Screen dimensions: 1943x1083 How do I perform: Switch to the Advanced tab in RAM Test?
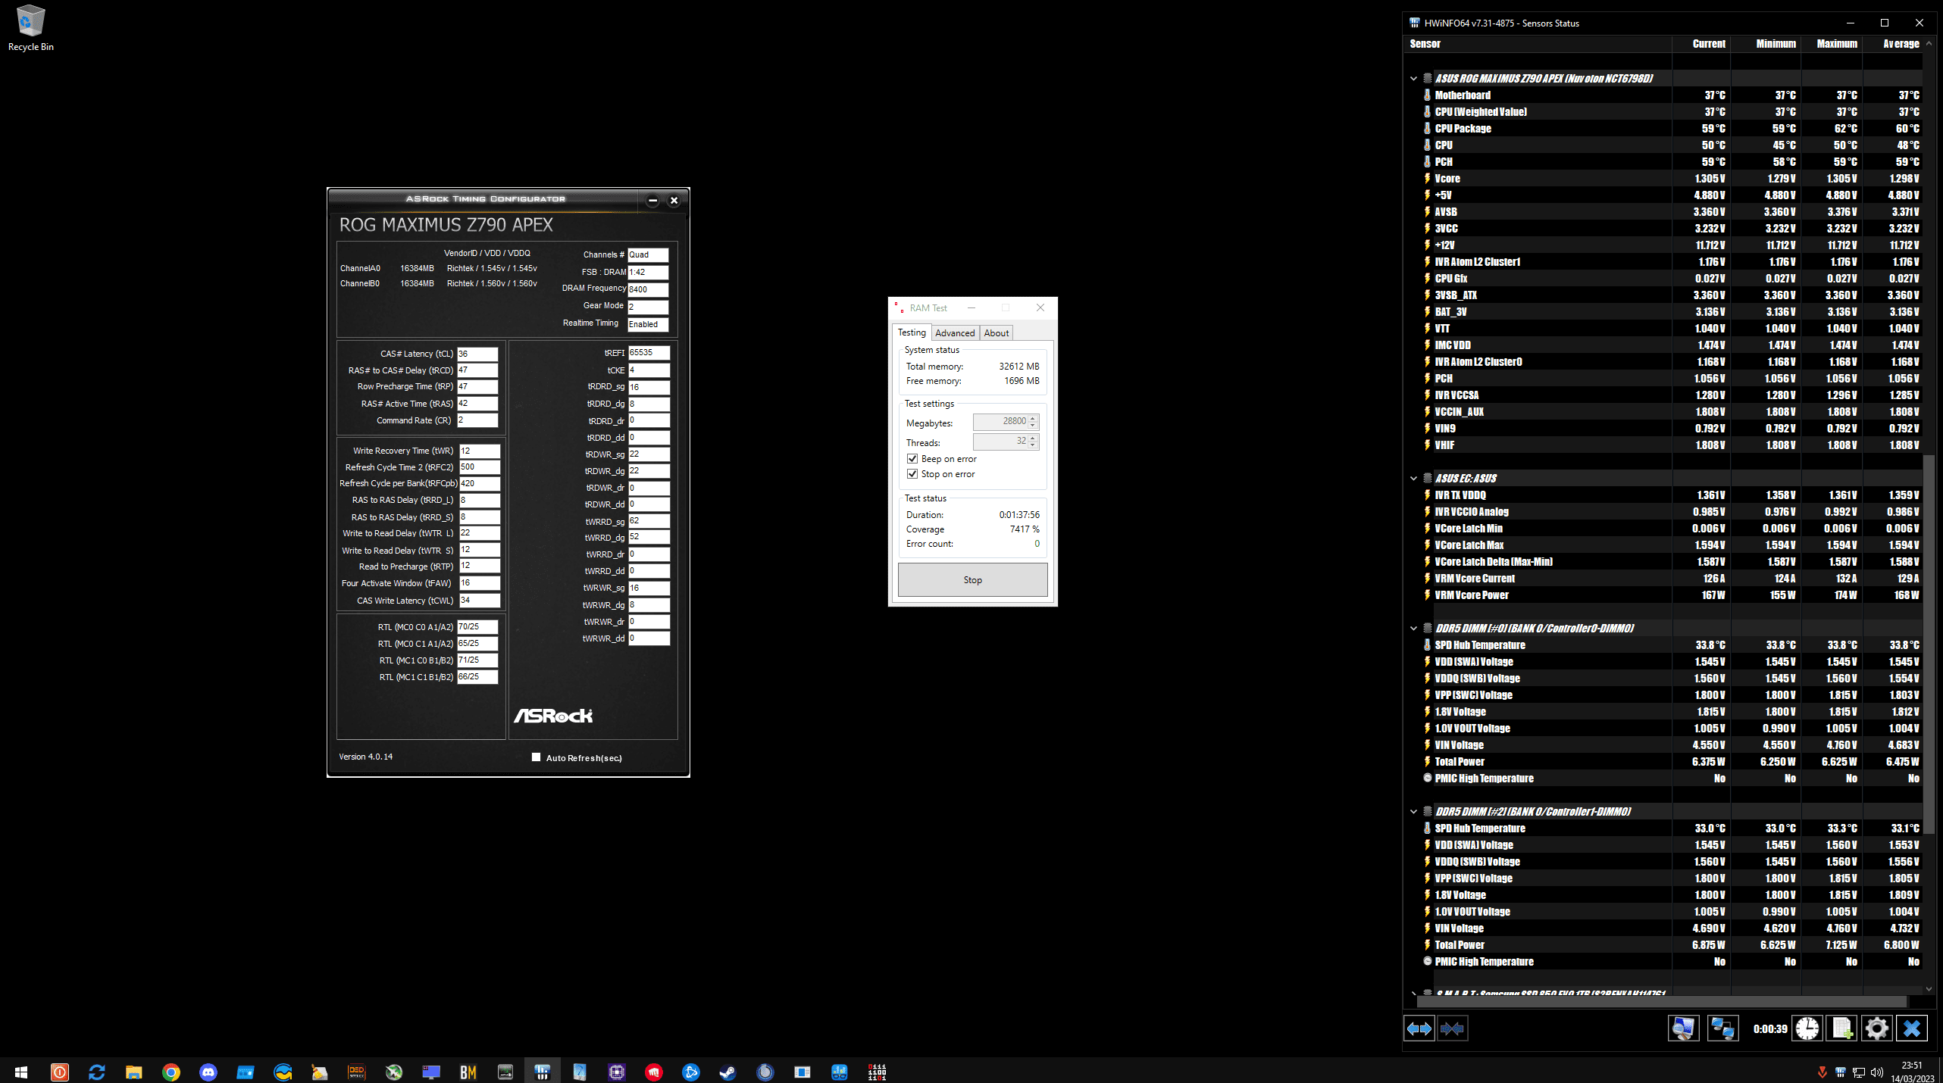[x=955, y=333]
